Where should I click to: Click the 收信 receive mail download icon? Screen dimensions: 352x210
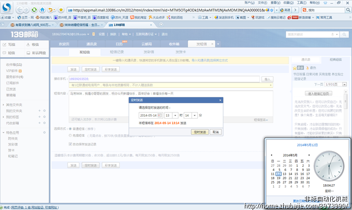click(x=28, y=44)
